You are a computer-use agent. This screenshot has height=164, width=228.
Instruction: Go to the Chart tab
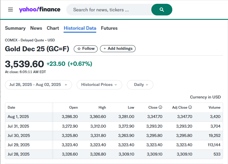coord(53,28)
